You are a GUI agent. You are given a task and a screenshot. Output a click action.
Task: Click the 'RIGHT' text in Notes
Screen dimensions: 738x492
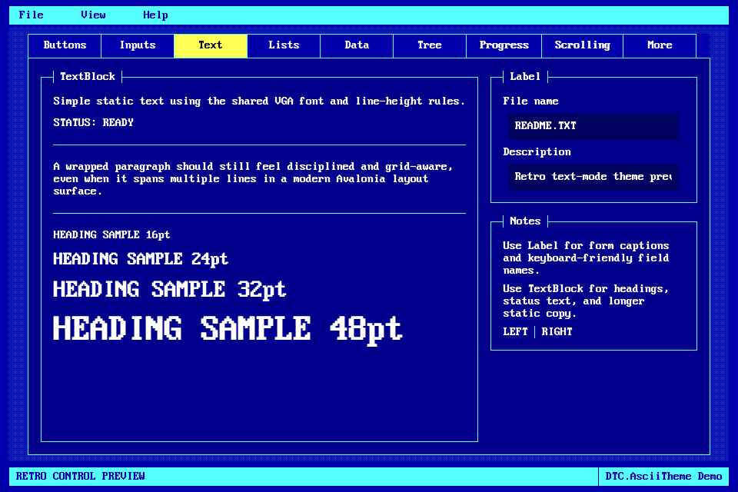557,332
